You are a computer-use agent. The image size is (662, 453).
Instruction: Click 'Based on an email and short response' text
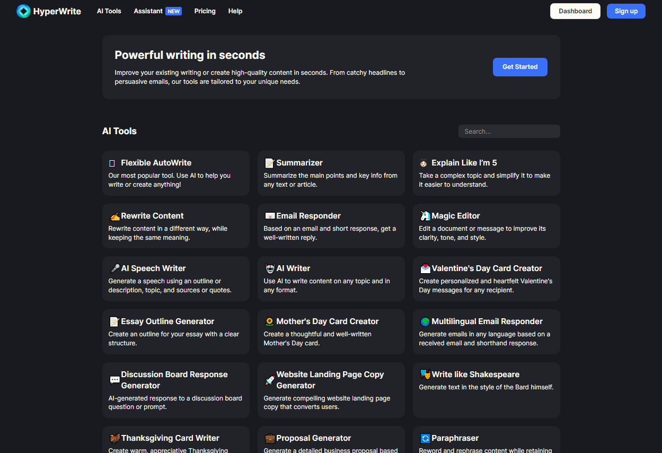coord(330,233)
